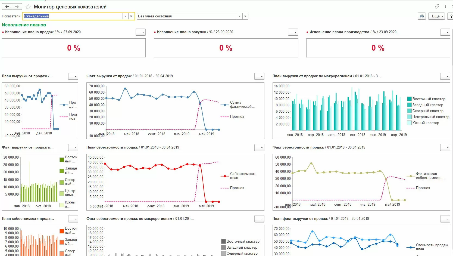Open dropdown for План выручки по макрорегионам
Screen dimensions: 453x256
[445, 76]
